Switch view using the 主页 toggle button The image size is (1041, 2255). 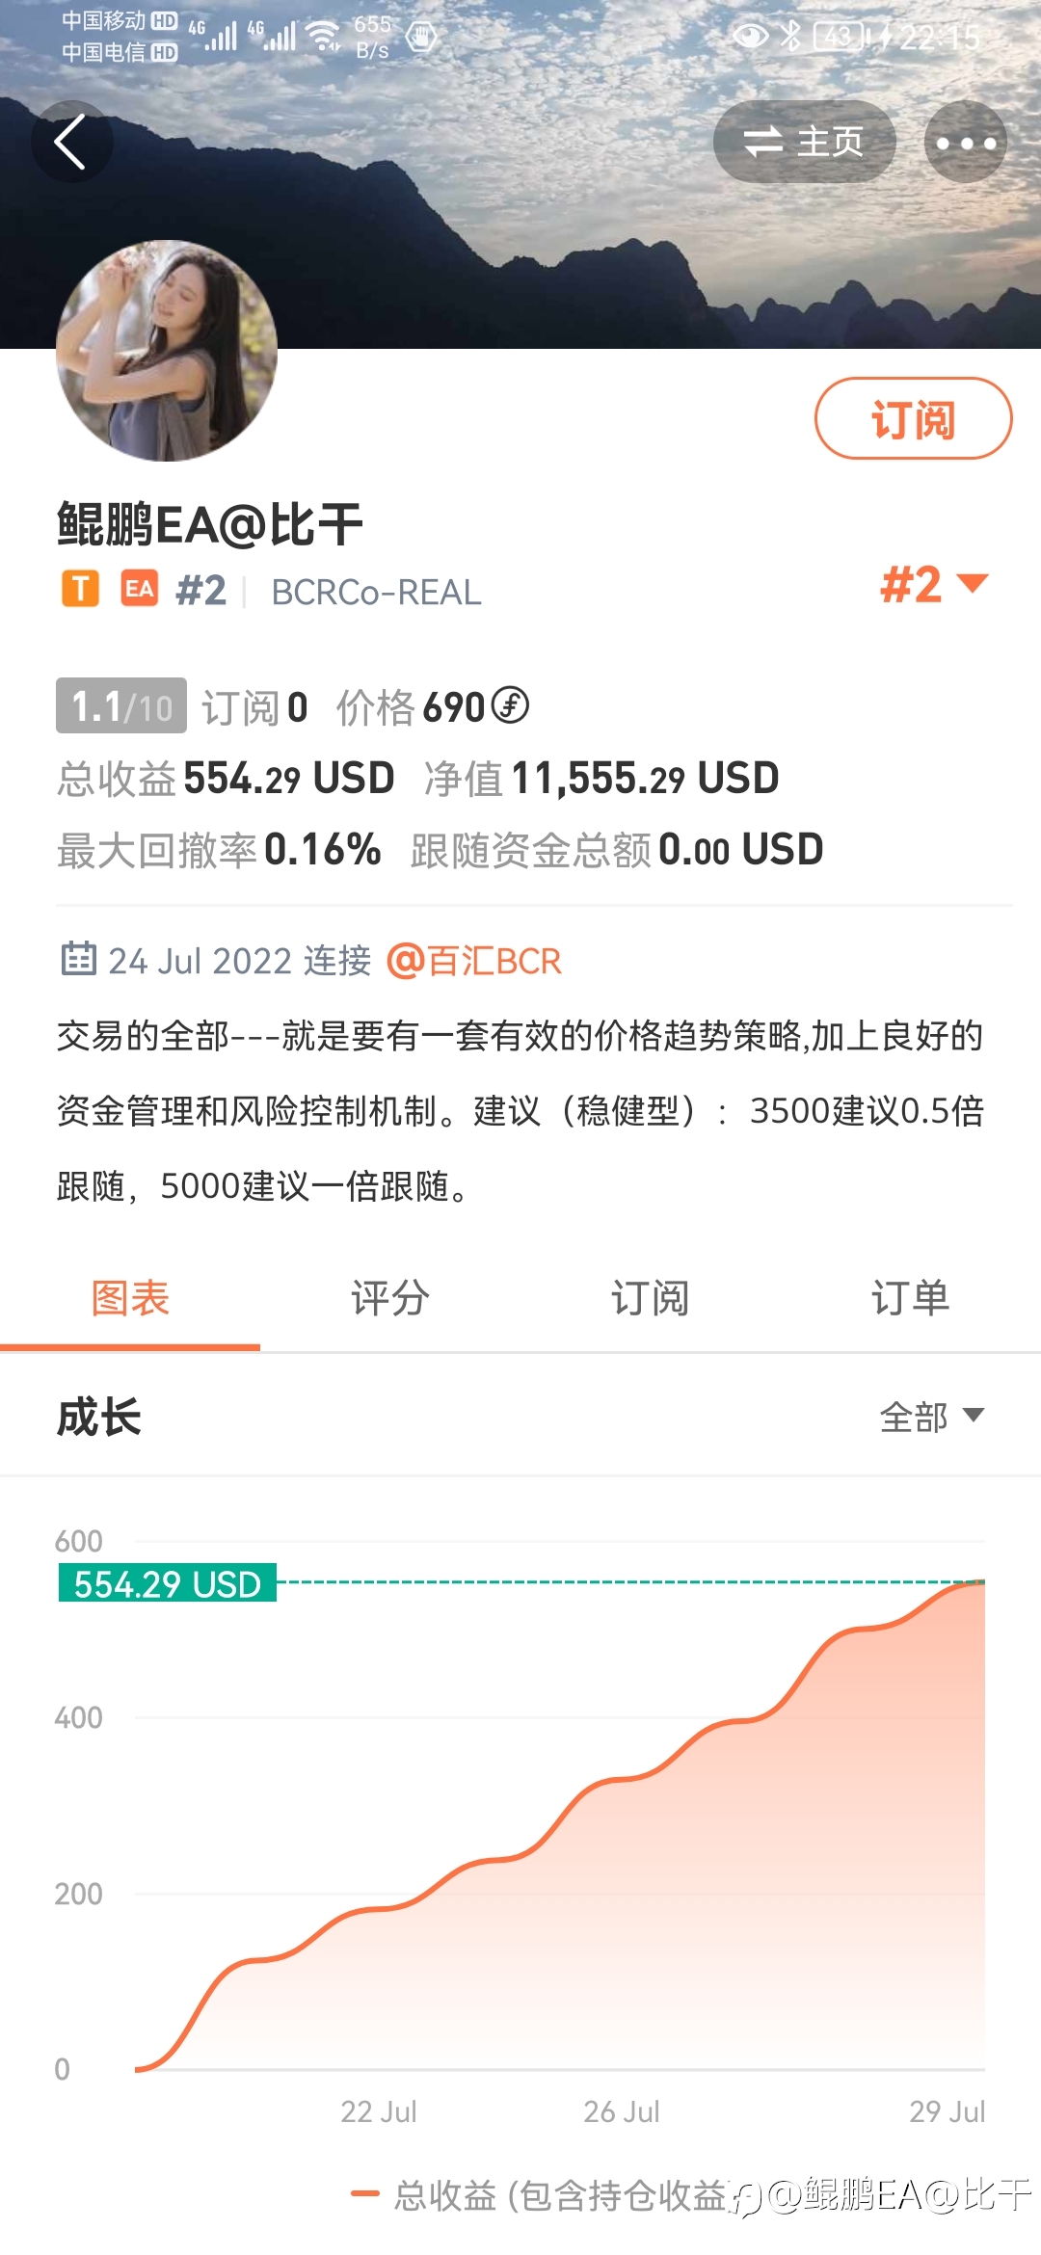pyautogui.click(x=804, y=142)
